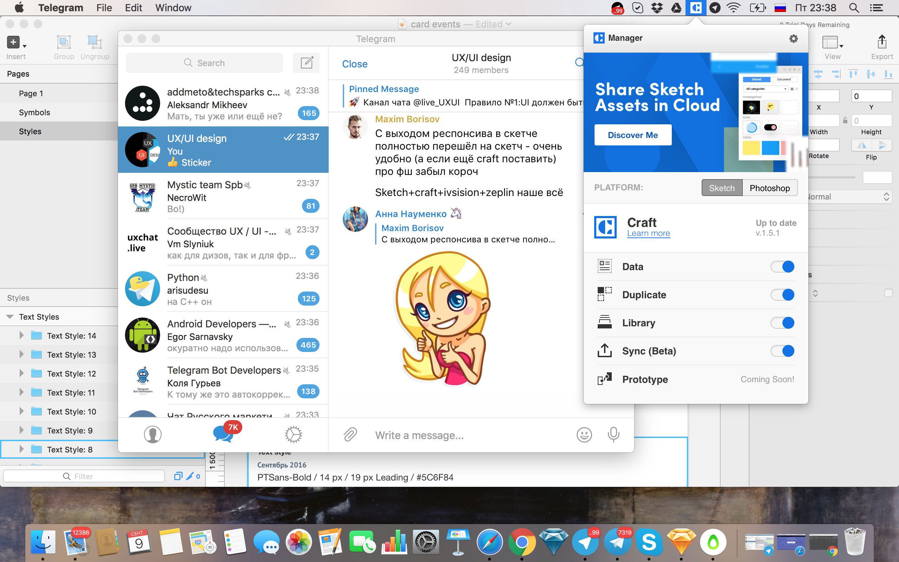Click the Duplicate plugin icon
The width and height of the screenshot is (899, 562).
coord(604,294)
